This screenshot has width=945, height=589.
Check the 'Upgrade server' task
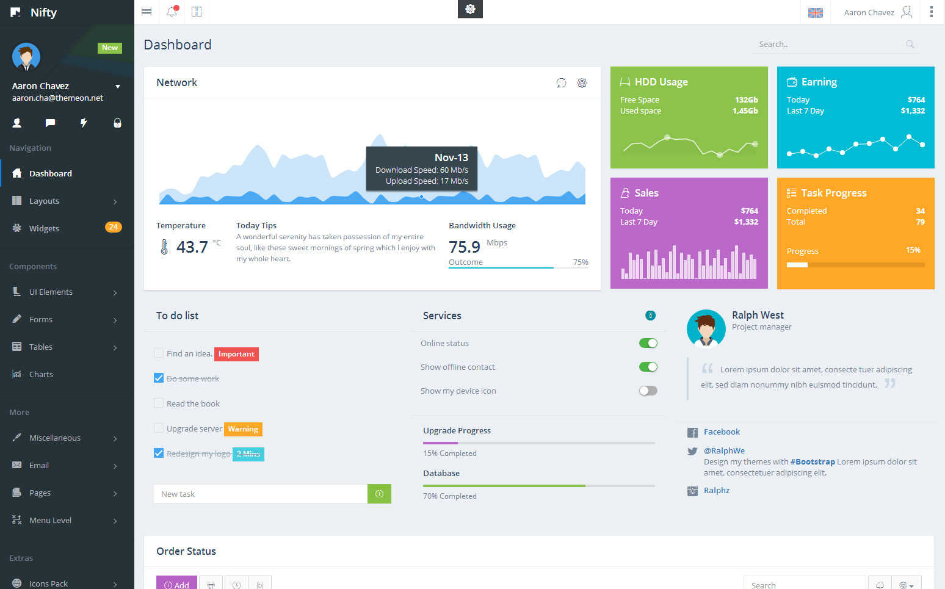[x=159, y=428]
